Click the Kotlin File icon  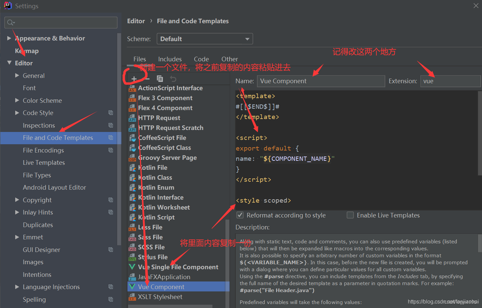pos(132,167)
